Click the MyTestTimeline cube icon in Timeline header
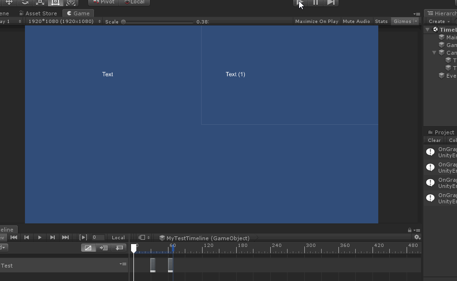457x281 pixels. (162, 238)
